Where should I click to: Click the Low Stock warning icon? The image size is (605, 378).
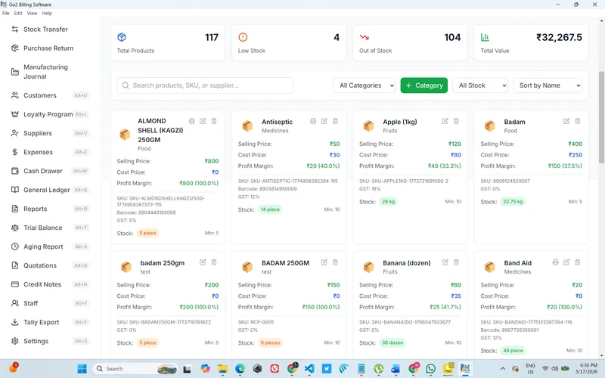(243, 37)
